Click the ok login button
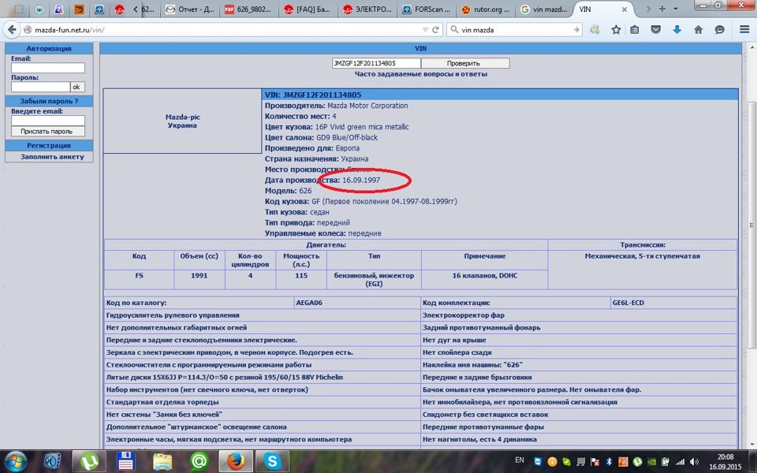 pyautogui.click(x=77, y=87)
